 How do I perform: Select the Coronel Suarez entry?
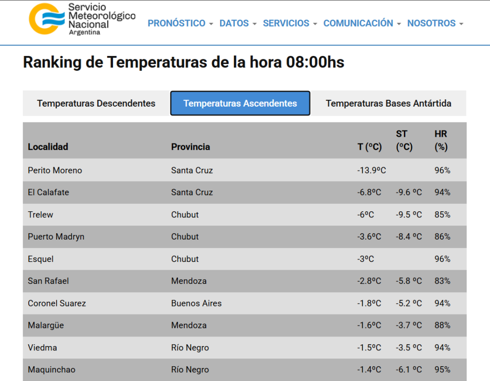pos(57,304)
